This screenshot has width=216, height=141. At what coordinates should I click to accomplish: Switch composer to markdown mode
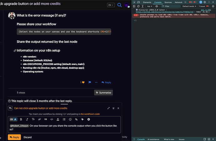coord(12,119)
